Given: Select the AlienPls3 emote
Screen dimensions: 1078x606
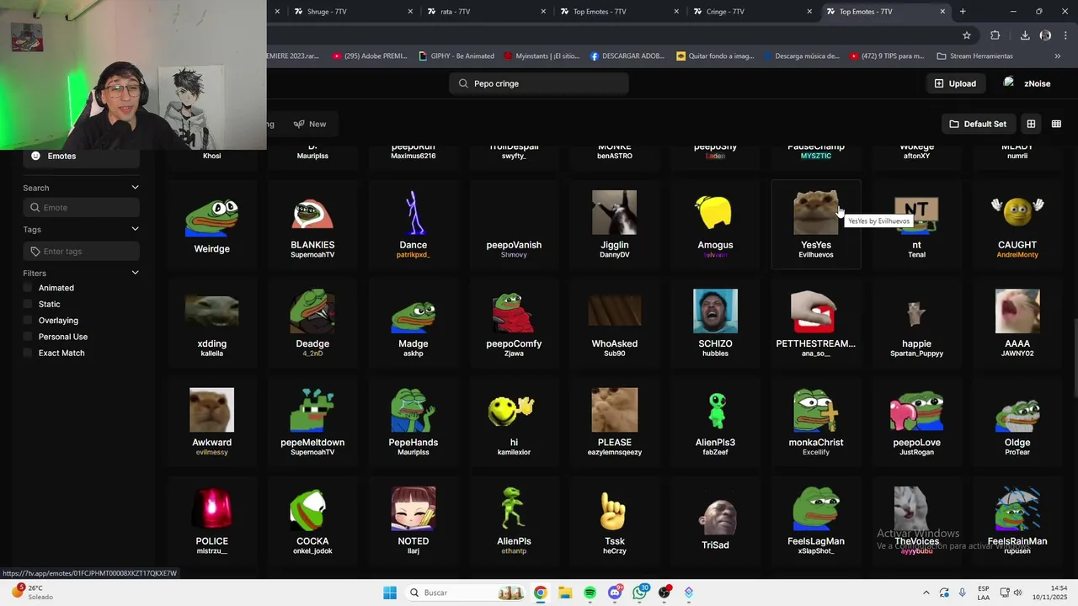Looking at the screenshot, I should tap(715, 421).
